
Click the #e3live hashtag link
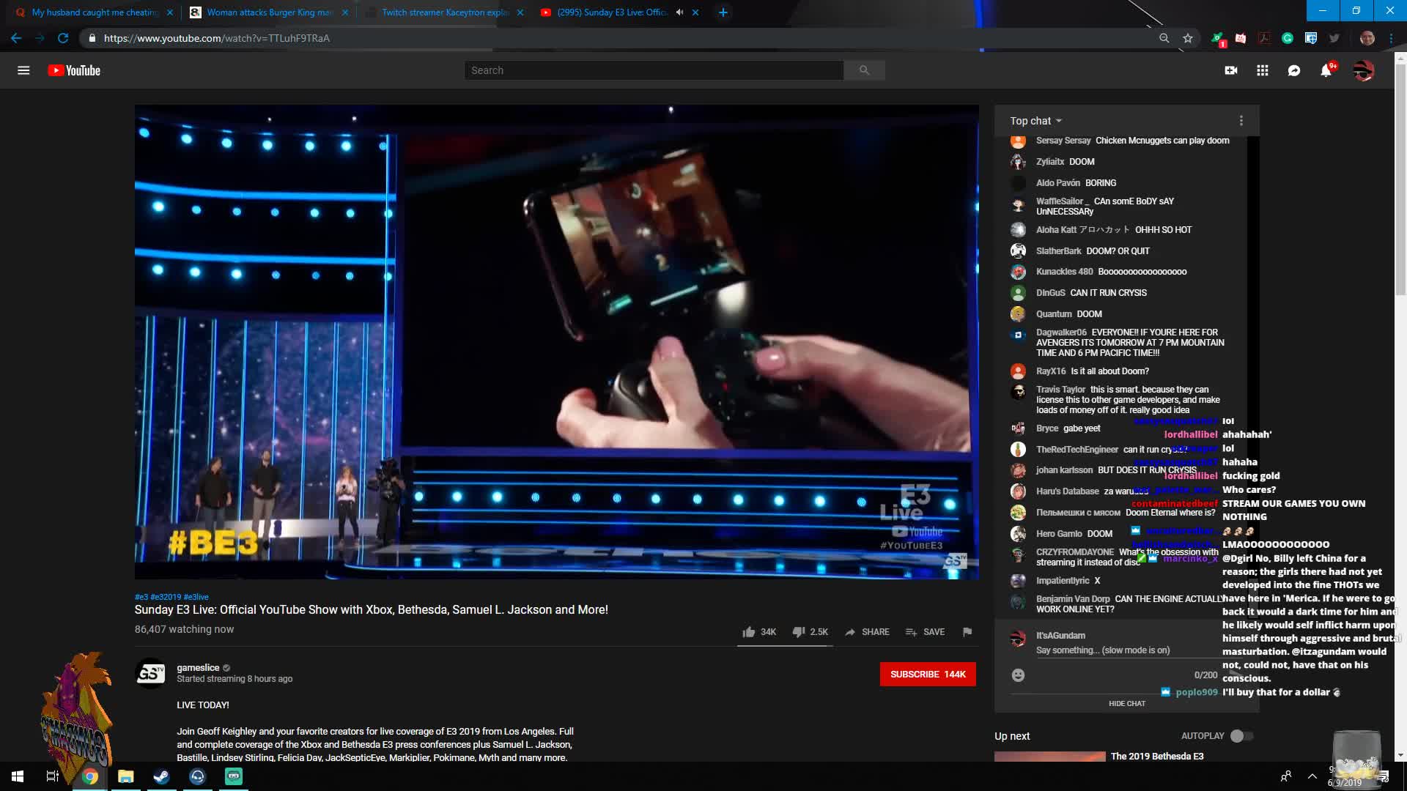coord(196,597)
